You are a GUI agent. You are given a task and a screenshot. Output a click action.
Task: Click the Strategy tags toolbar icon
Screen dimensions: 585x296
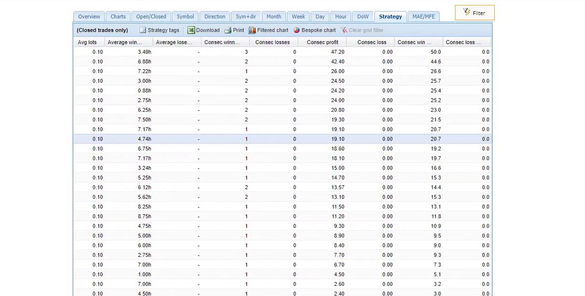click(143, 30)
